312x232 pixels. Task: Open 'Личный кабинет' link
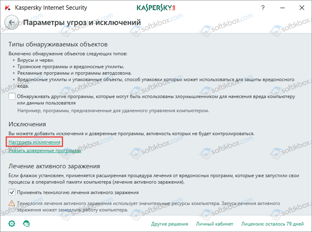tap(214, 224)
